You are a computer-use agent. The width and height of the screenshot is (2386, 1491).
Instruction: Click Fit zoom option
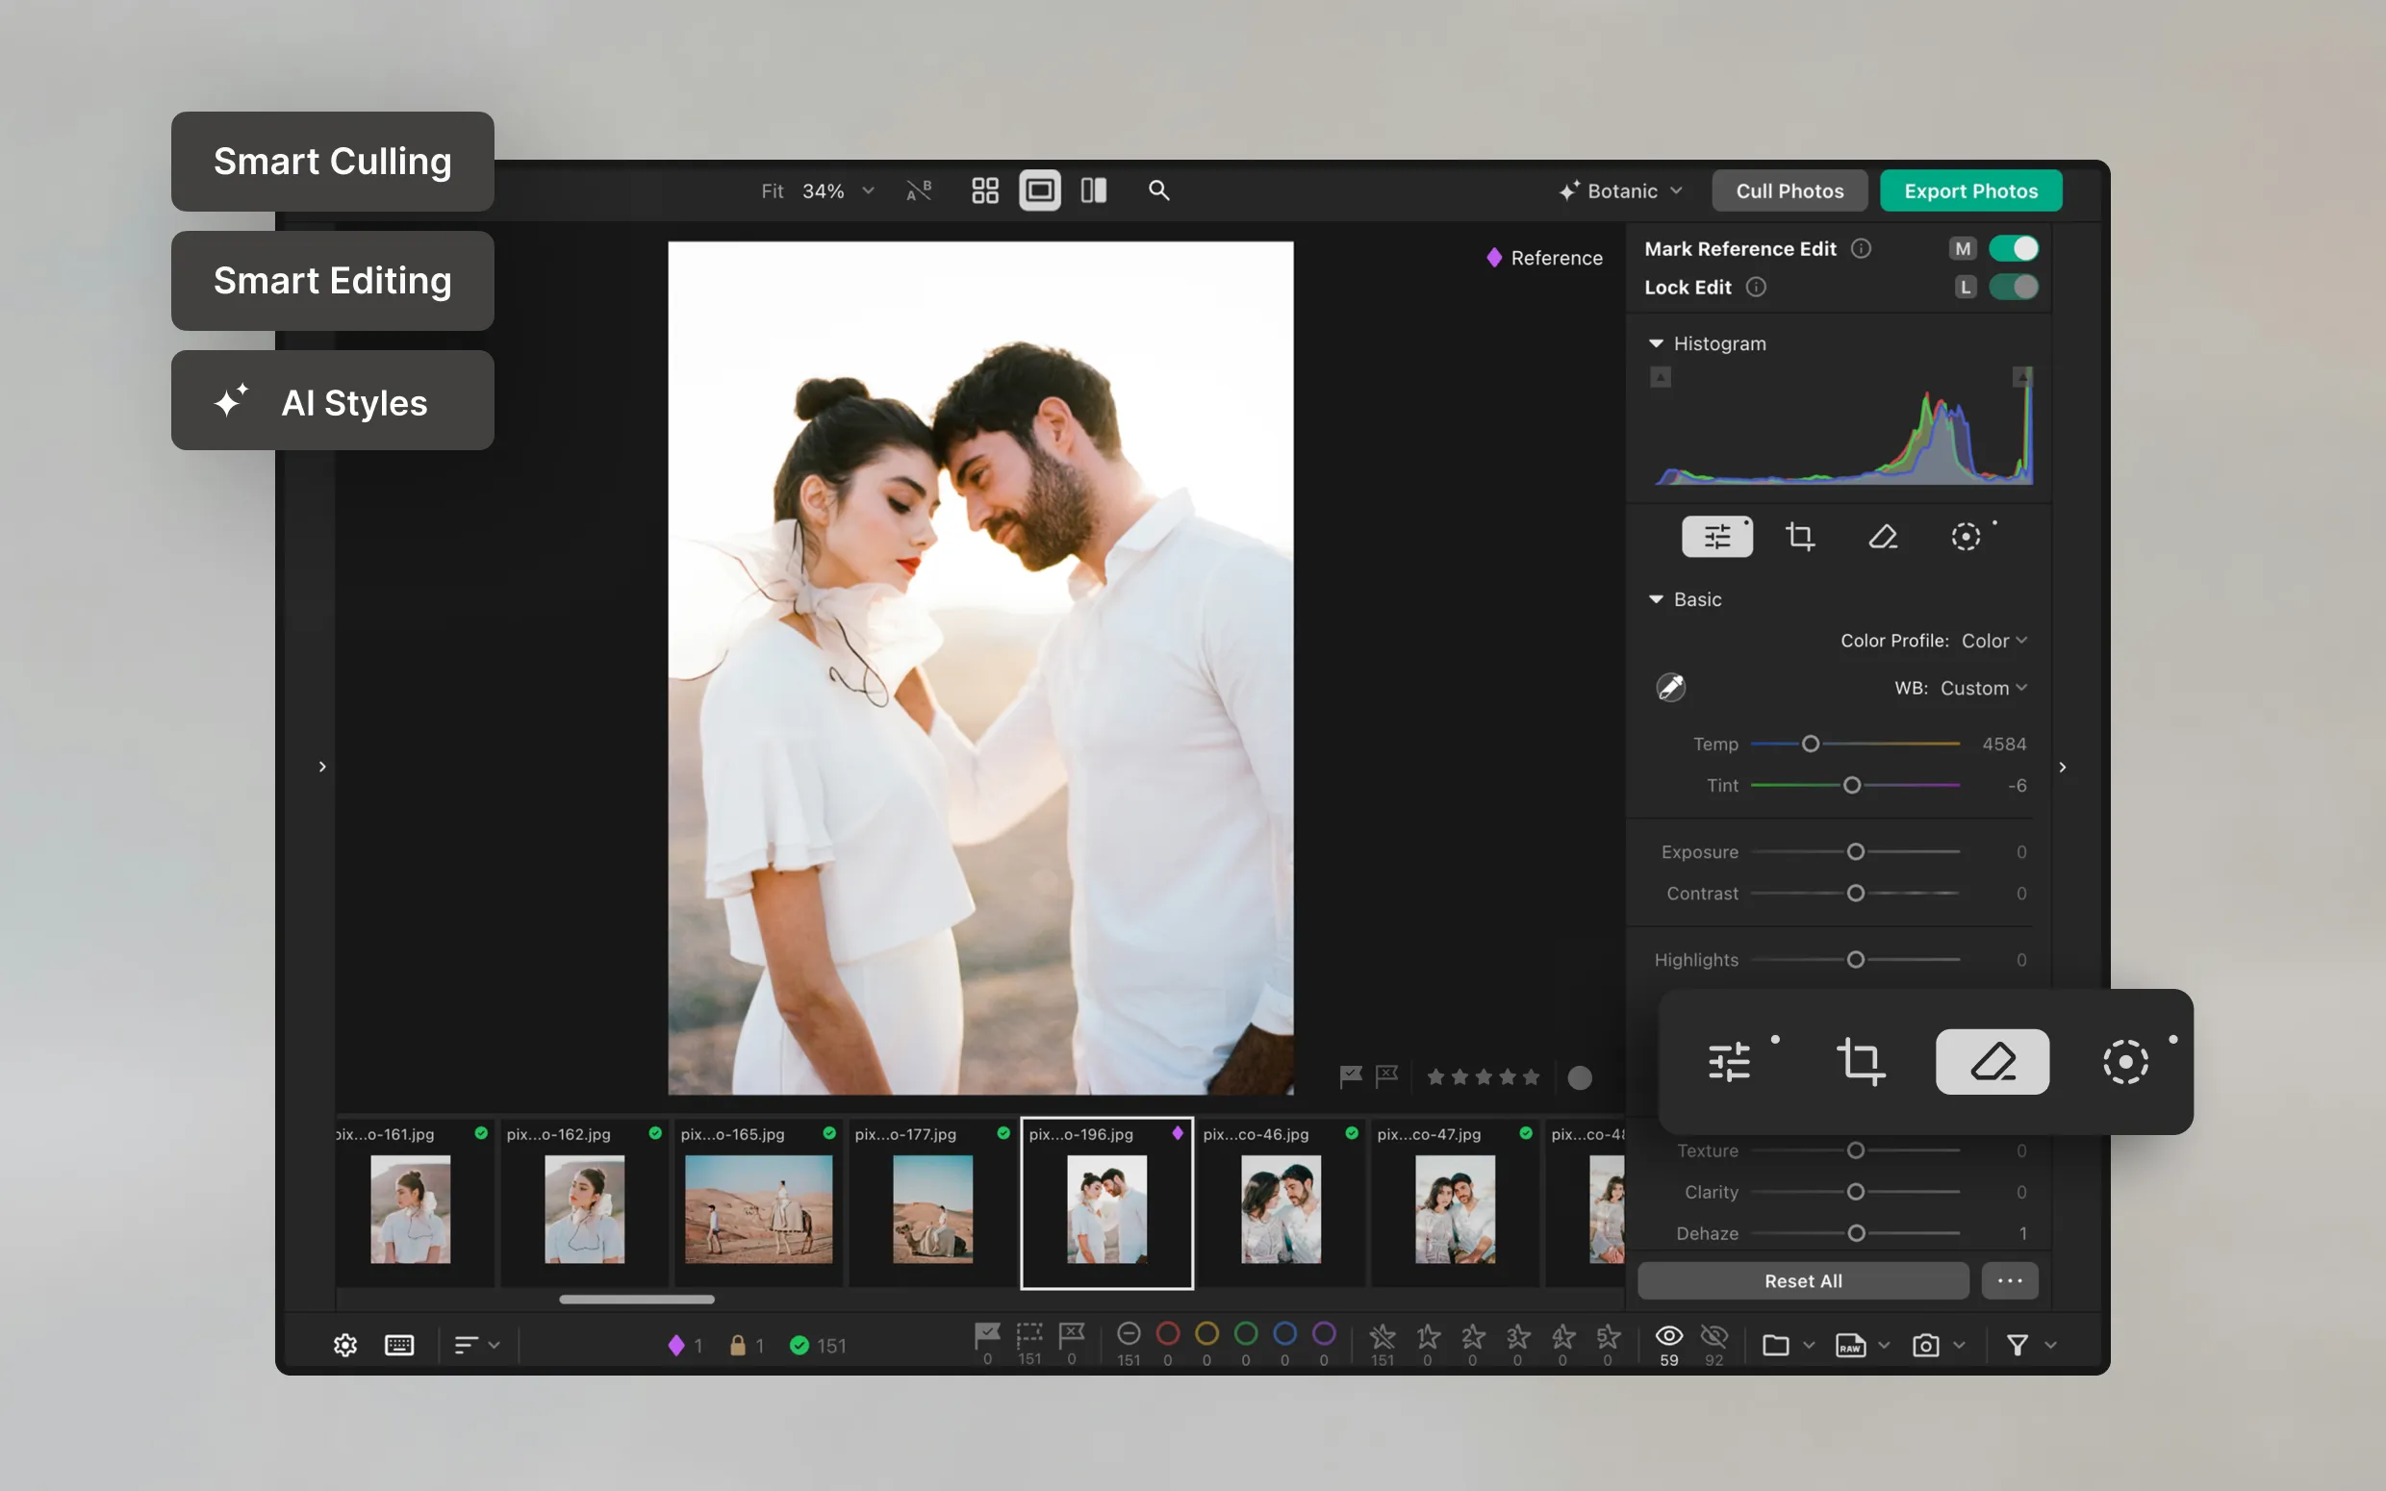click(x=772, y=191)
